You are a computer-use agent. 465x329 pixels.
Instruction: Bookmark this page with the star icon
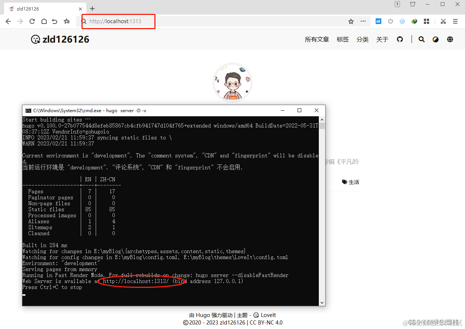[x=351, y=21]
